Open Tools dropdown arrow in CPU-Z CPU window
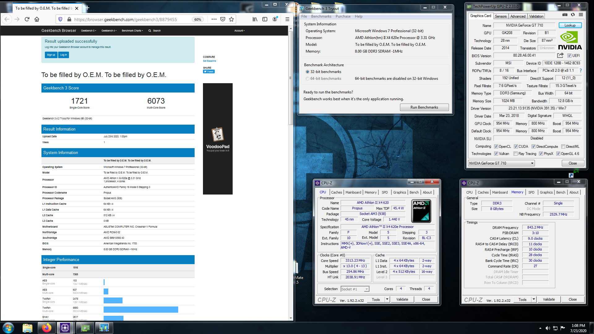This screenshot has height=334, width=594. point(387,299)
